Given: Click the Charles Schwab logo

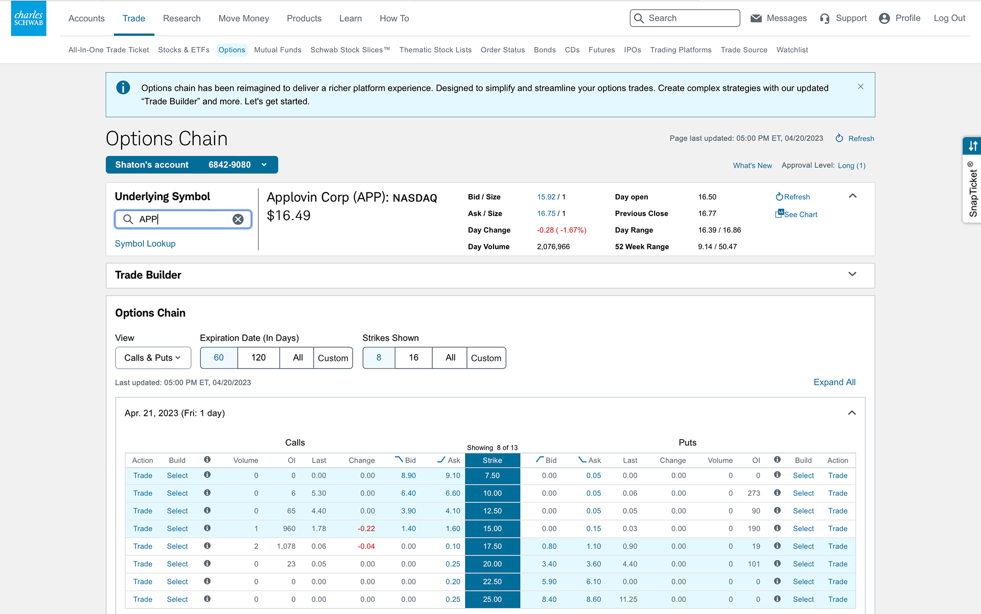Looking at the screenshot, I should click(x=29, y=18).
